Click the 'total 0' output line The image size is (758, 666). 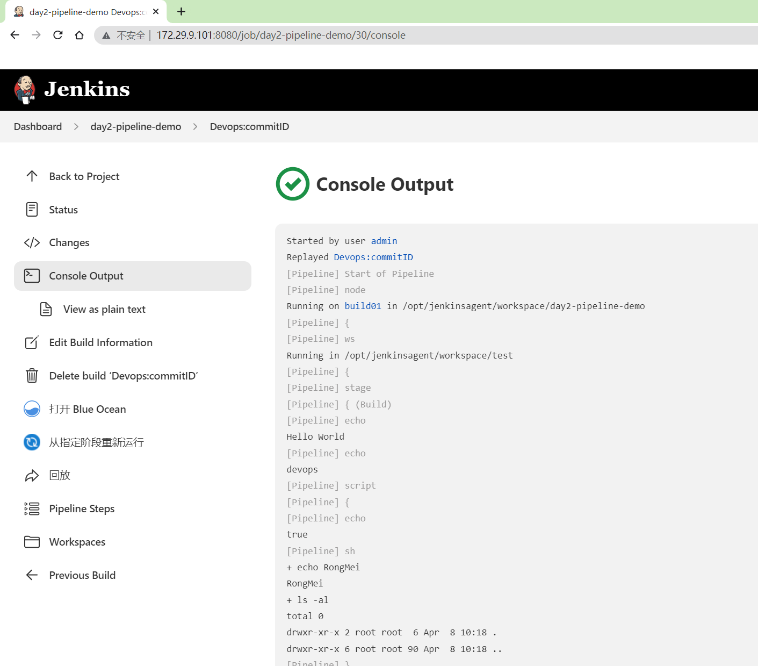tap(305, 616)
